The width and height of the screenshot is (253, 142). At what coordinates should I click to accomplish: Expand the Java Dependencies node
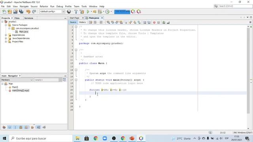point(6,38)
